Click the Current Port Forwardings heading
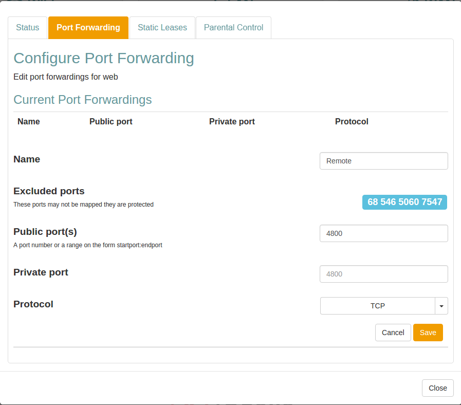Image resolution: width=461 pixels, height=405 pixels. tap(83, 100)
